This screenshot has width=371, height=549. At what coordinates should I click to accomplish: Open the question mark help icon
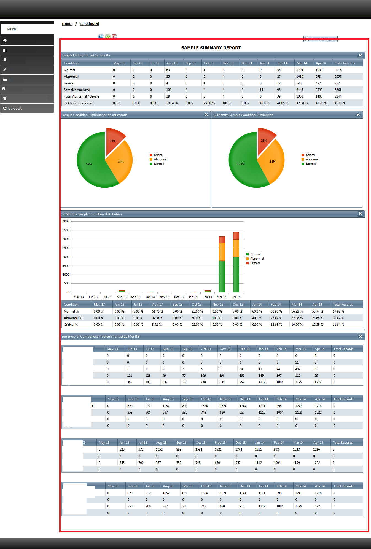(x=4, y=89)
